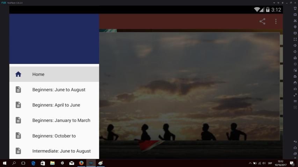Open Firefox from the Windows taskbar

81,163
